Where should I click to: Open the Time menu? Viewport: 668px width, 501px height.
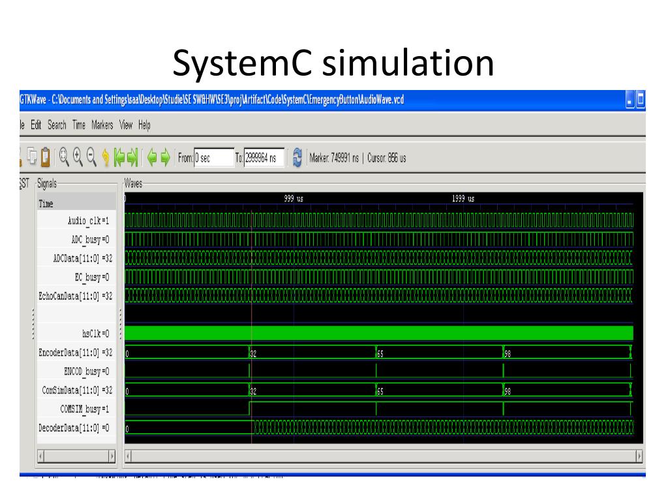[78, 125]
